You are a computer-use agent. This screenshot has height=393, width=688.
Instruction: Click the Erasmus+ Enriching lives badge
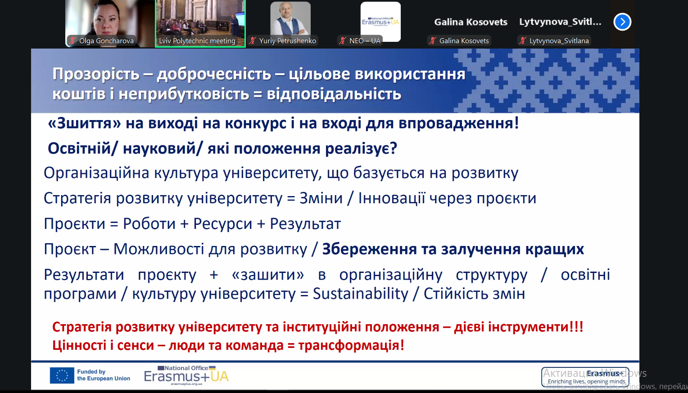(x=585, y=377)
